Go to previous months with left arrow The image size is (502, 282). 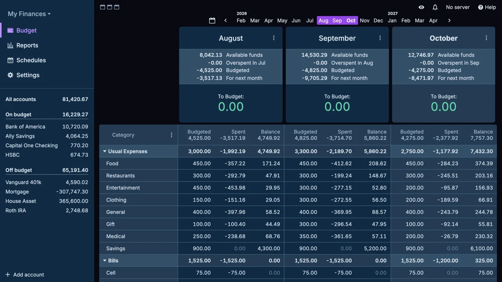[x=226, y=20]
